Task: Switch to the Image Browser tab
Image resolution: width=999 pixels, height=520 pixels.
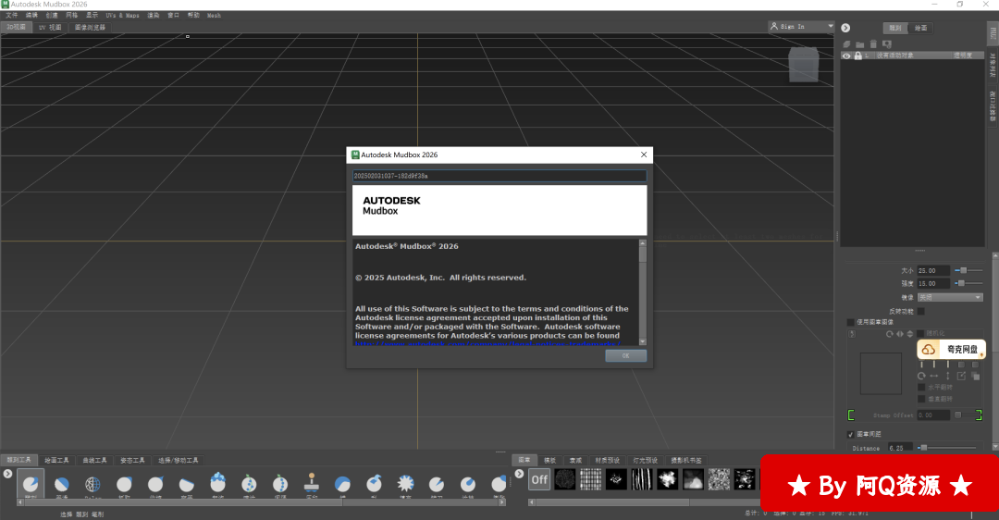Action: click(90, 28)
